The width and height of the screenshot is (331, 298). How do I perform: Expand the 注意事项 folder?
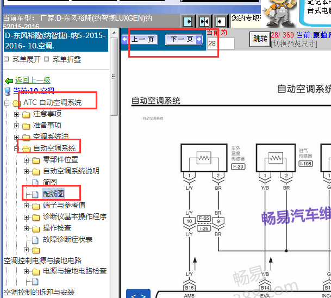[x=16, y=115]
